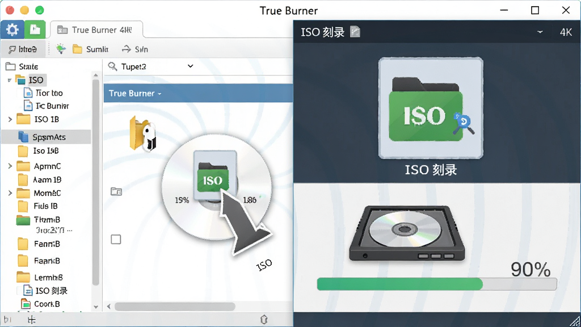
Task: Tick the empty checkbox in main pane
Action: click(x=116, y=240)
